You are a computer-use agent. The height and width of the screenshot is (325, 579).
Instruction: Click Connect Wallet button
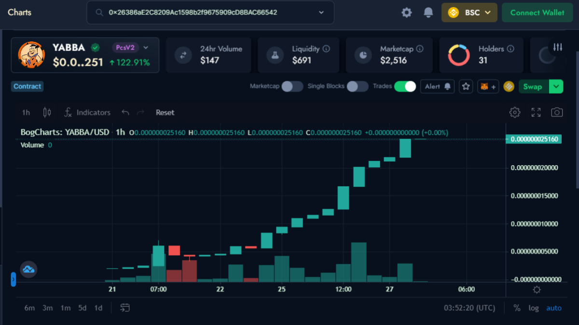coord(537,13)
